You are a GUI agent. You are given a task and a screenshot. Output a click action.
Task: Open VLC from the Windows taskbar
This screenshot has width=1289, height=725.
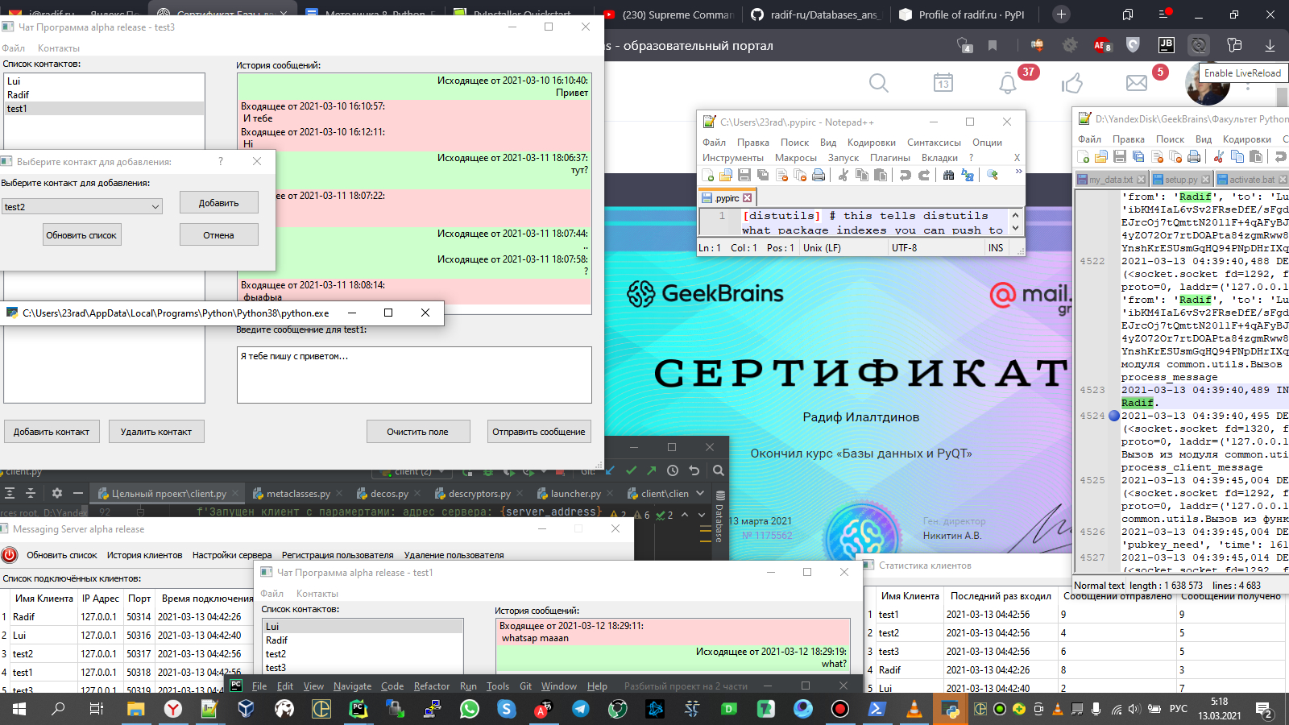click(914, 709)
